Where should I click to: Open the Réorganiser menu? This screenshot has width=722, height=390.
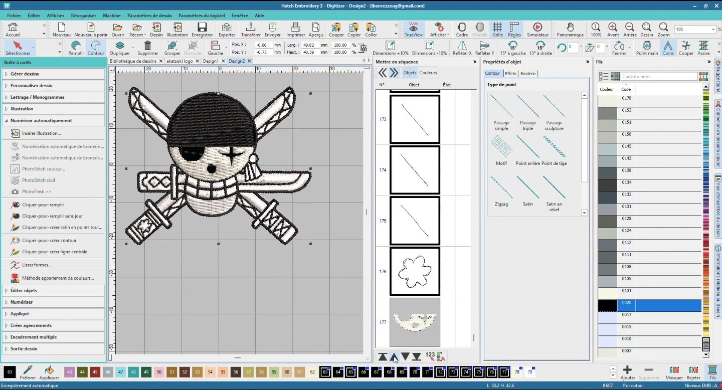[83, 16]
